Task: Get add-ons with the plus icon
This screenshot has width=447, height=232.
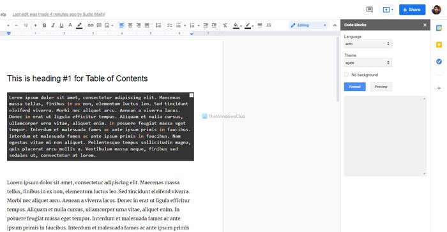Action: click(439, 88)
